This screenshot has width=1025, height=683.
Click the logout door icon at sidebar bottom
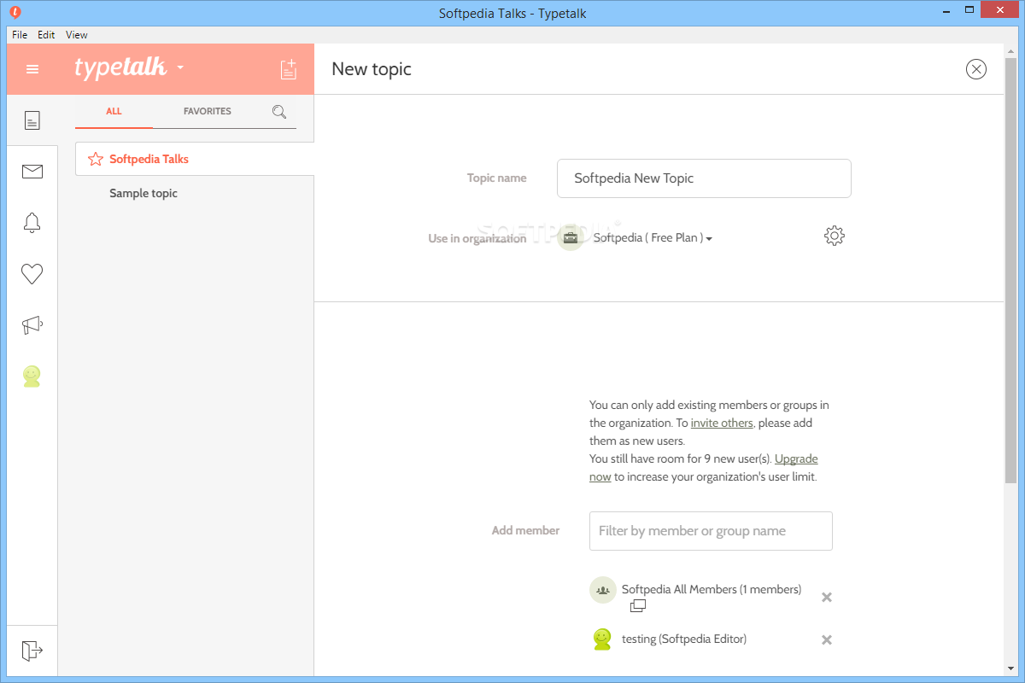coord(32,651)
